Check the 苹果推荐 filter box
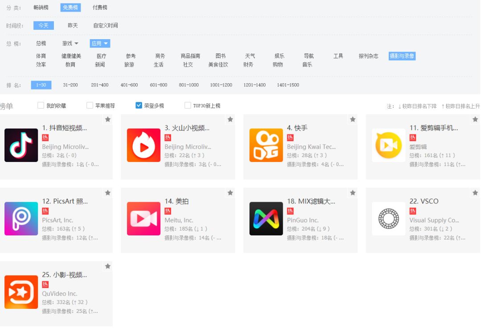Image resolution: width=481 pixels, height=328 pixels. [89, 105]
